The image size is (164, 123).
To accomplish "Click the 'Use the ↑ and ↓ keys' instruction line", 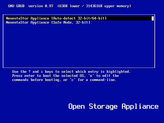I will pyautogui.click(x=71, y=72).
